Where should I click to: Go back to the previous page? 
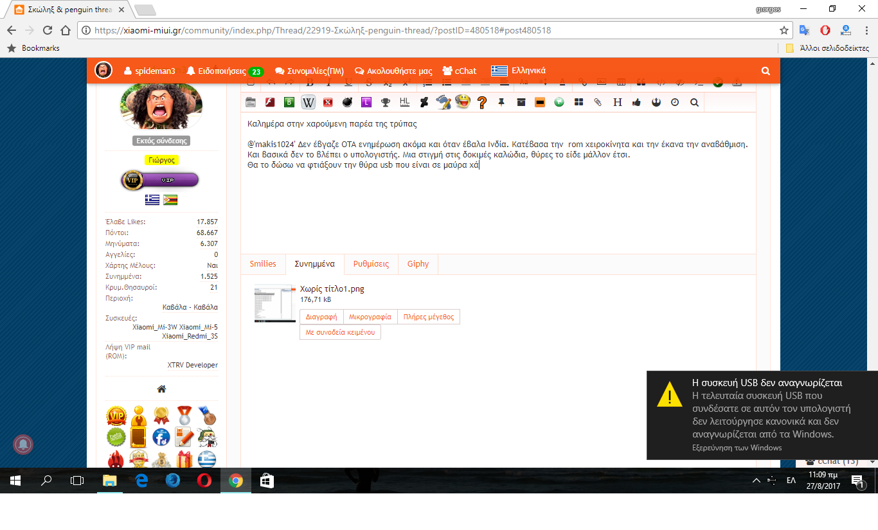pos(12,30)
